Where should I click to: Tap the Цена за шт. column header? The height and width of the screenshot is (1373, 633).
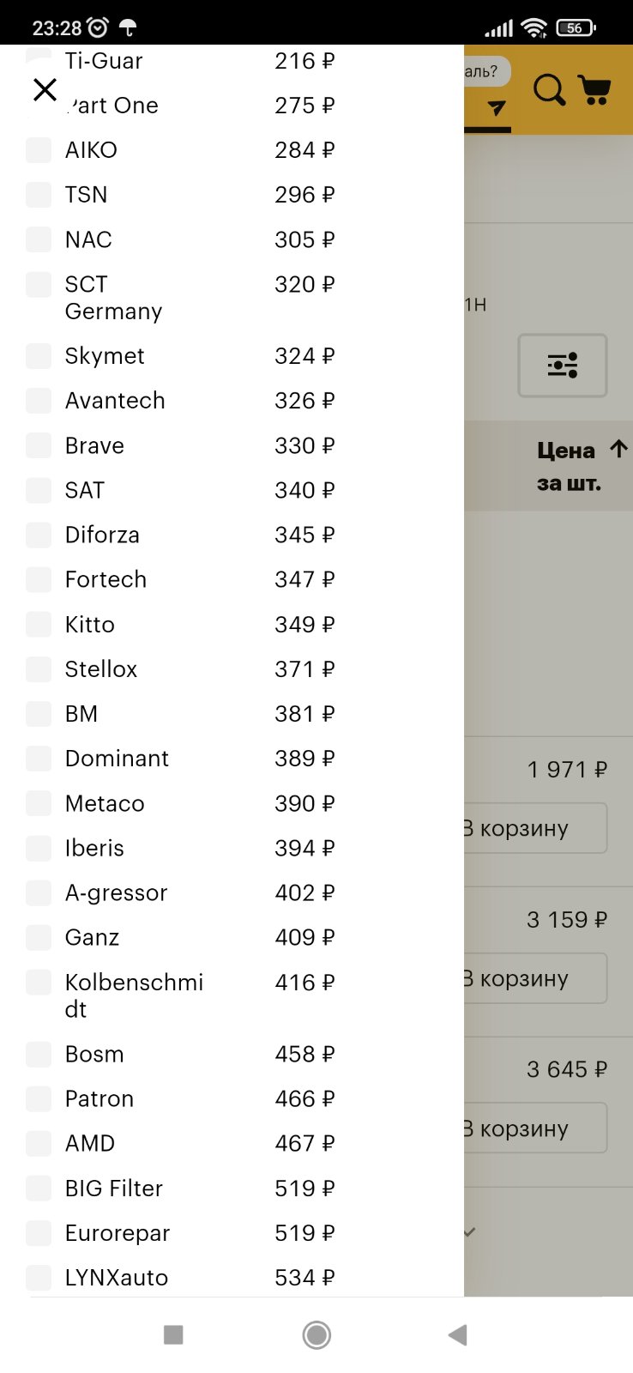pyautogui.click(x=569, y=466)
